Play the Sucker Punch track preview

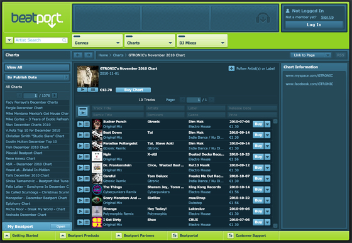tap(80, 124)
